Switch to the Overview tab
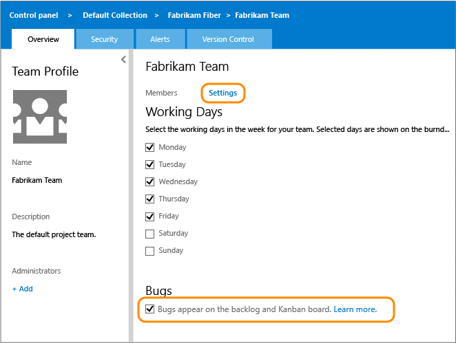This screenshot has height=343, width=456. tap(43, 39)
